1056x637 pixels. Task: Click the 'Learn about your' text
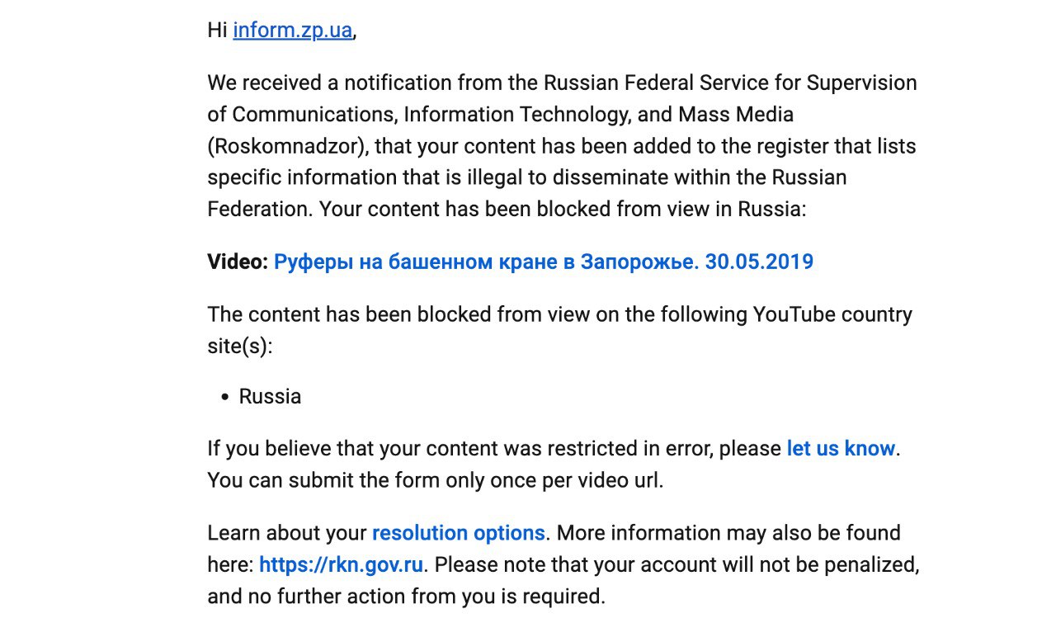tap(286, 533)
